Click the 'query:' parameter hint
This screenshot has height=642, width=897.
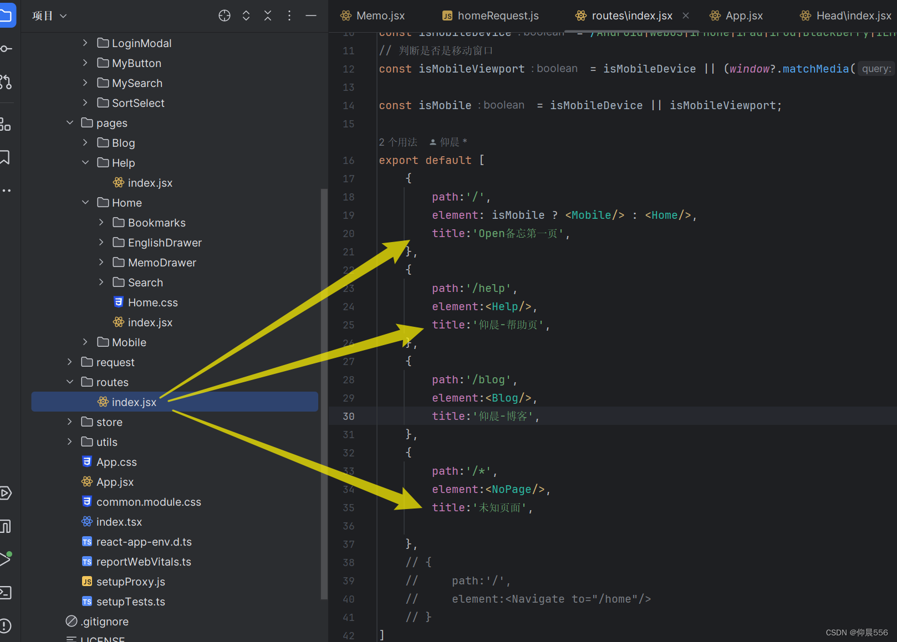pyautogui.click(x=876, y=69)
